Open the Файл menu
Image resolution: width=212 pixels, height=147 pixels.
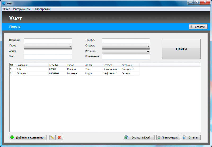7,9
